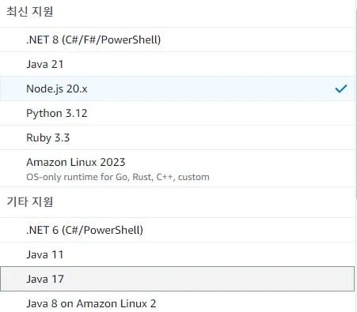Select the highlighted Java 17 option
The height and width of the screenshot is (312, 357).
[x=177, y=279]
